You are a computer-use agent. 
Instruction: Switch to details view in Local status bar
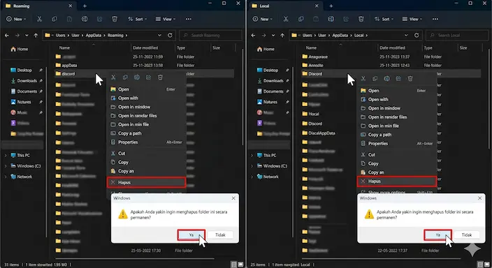tap(480, 265)
